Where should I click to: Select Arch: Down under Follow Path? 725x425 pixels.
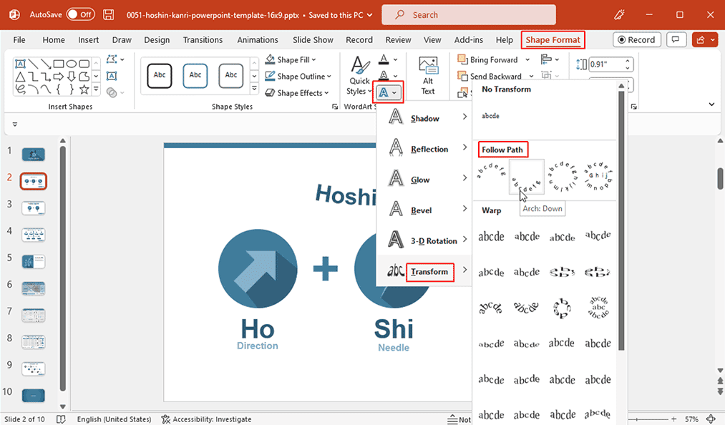(527, 175)
